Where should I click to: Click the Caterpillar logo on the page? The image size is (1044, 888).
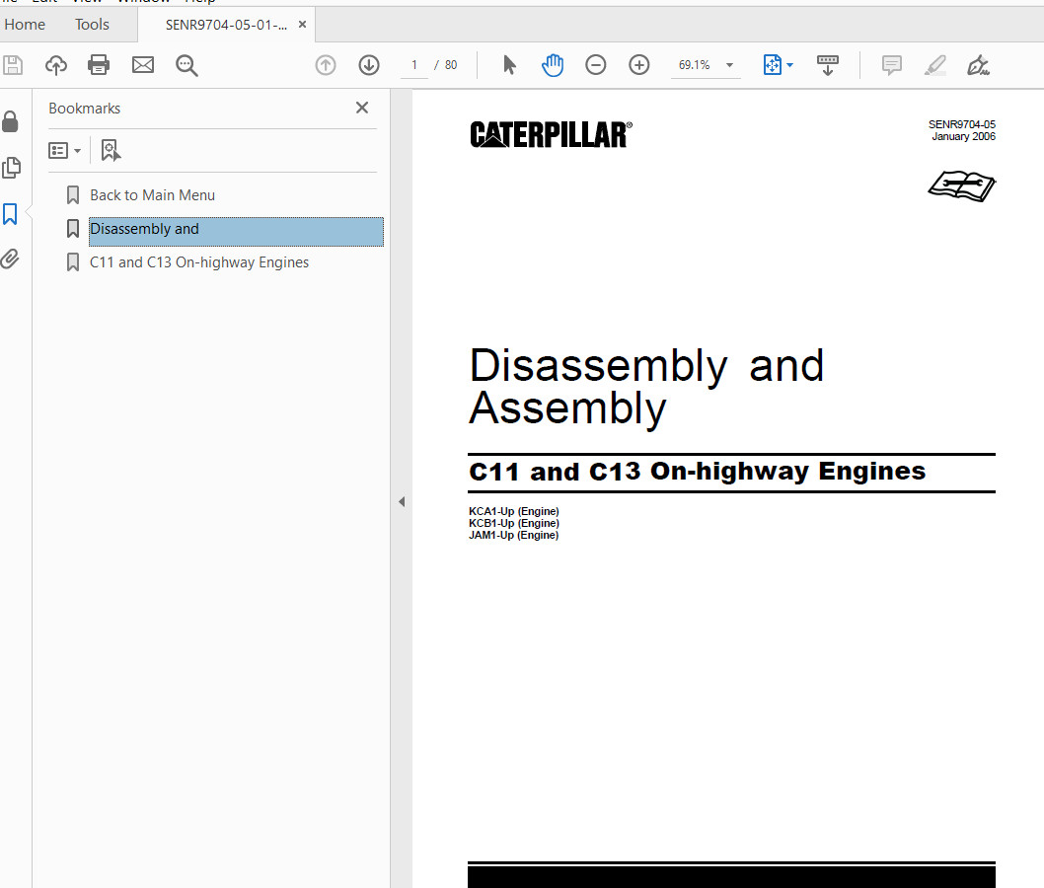coord(551,134)
